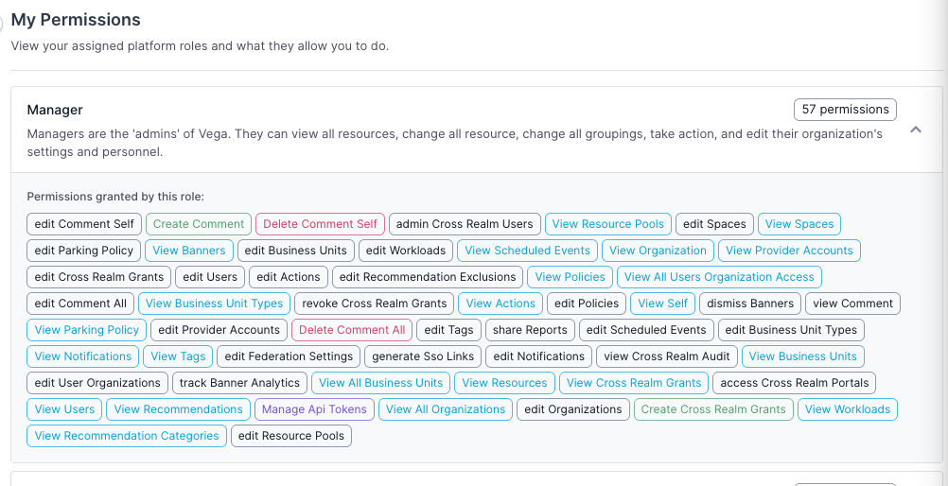This screenshot has height=486, width=948.
Task: Select the Create Cross Realm Grants tag
Action: (713, 409)
